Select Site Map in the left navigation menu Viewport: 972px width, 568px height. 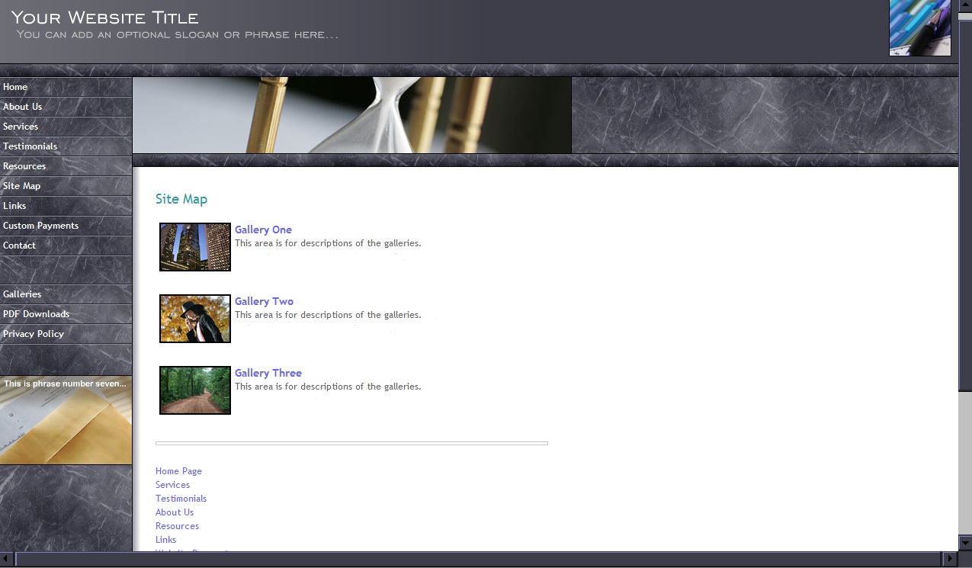click(x=66, y=186)
